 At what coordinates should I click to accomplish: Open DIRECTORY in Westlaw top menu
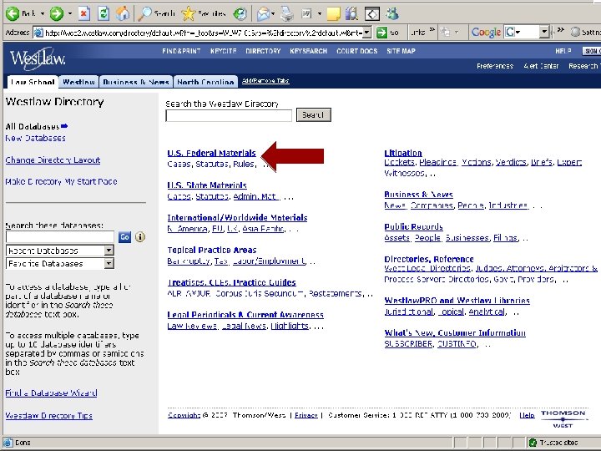tap(263, 51)
